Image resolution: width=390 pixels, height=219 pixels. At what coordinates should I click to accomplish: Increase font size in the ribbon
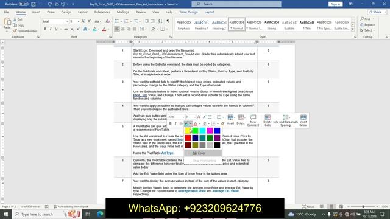click(x=83, y=21)
